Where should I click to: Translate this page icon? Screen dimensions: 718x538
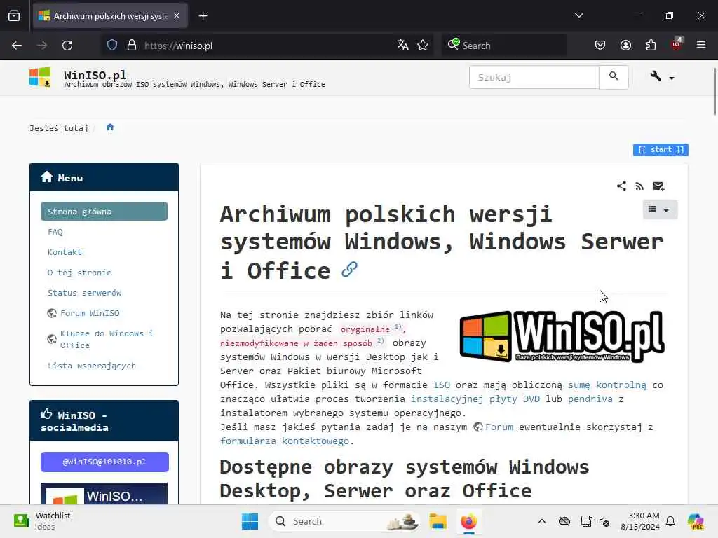click(x=403, y=45)
